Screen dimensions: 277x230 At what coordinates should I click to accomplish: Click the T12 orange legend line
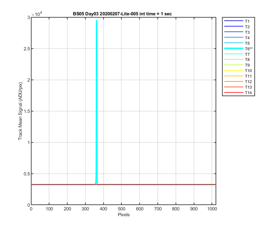234,82
